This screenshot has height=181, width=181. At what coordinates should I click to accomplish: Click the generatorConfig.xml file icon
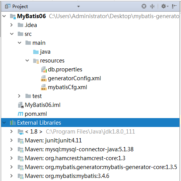[44, 78]
